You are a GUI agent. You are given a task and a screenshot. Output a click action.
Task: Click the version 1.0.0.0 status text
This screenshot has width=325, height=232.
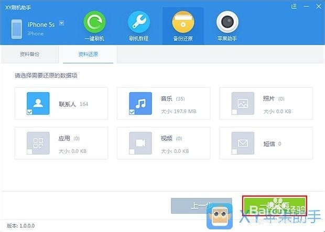pos(21,226)
